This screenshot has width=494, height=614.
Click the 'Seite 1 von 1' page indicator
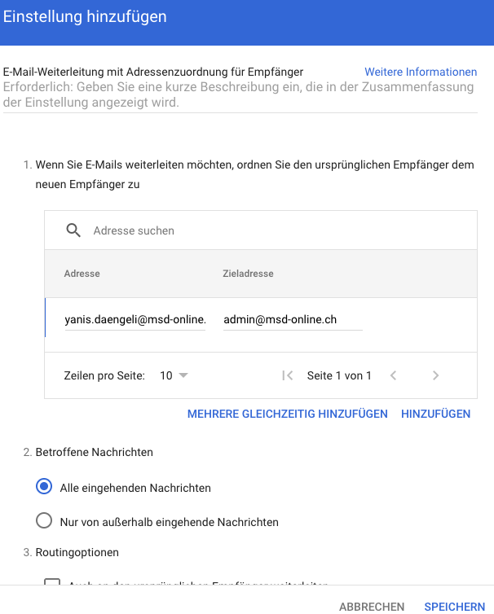point(339,375)
